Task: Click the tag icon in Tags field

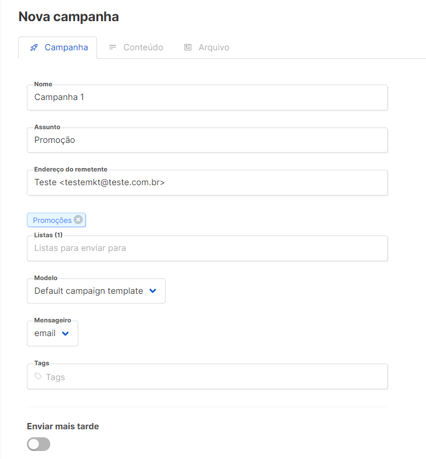Action: [38, 377]
